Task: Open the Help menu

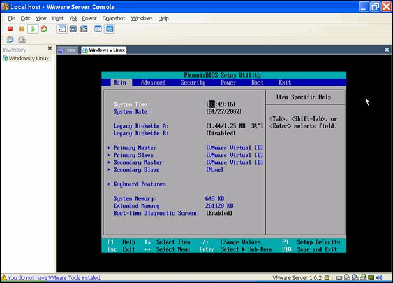Action: click(163, 18)
